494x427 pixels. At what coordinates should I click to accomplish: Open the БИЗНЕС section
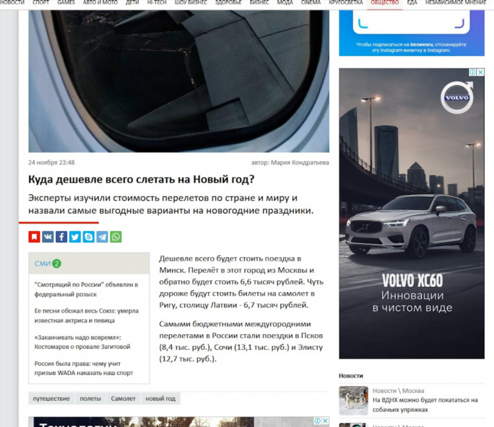[260, 3]
